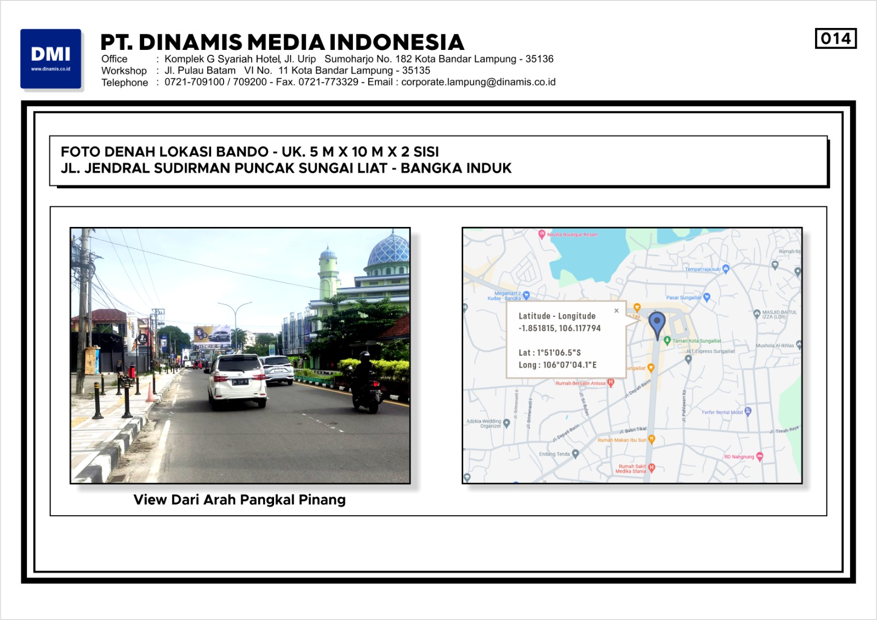Click the page number 014 box

836,38
